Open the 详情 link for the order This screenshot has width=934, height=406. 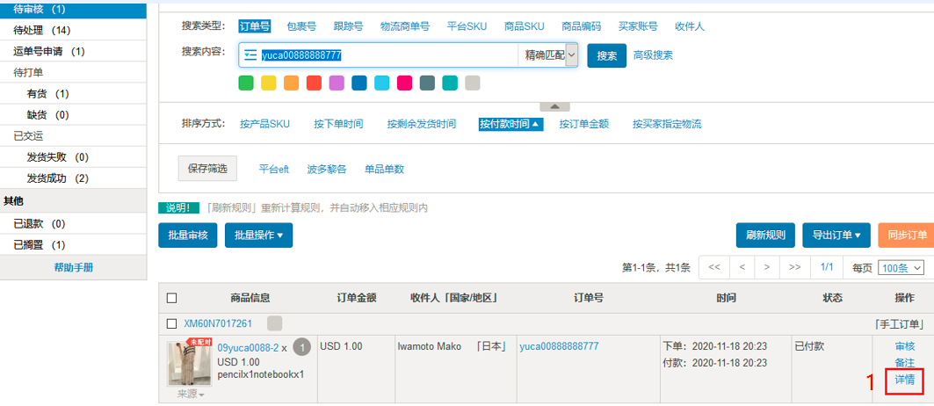[x=904, y=380]
